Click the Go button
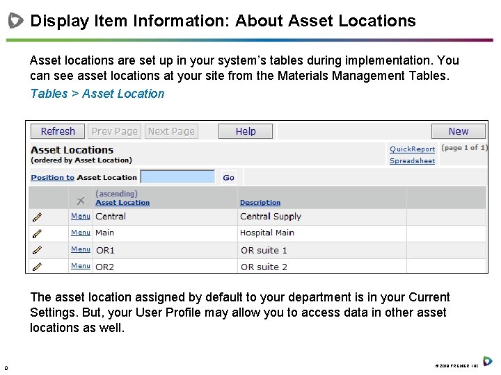Image resolution: width=501 pixels, height=375 pixels. coord(228,178)
